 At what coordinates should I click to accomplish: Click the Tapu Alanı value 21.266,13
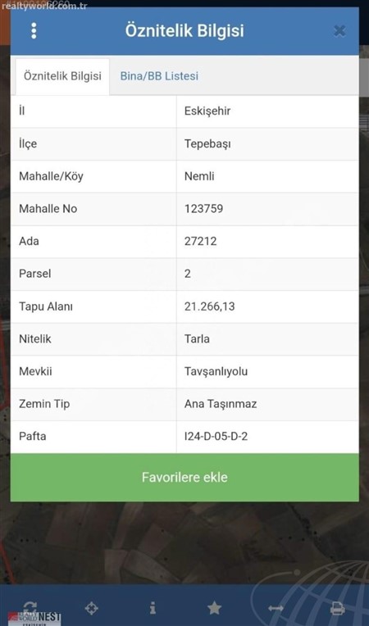[209, 306]
